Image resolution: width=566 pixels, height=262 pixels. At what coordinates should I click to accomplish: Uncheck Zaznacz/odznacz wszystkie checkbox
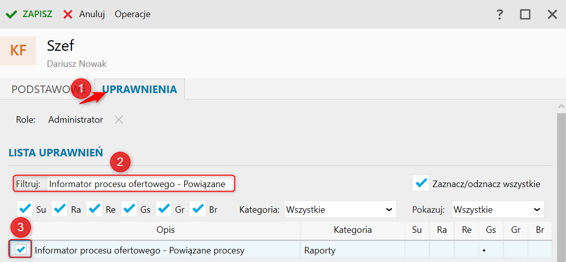[x=420, y=184]
